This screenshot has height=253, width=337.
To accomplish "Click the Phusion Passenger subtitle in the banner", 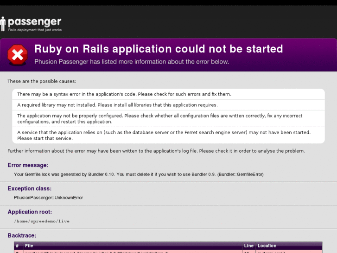I will coord(132,61).
